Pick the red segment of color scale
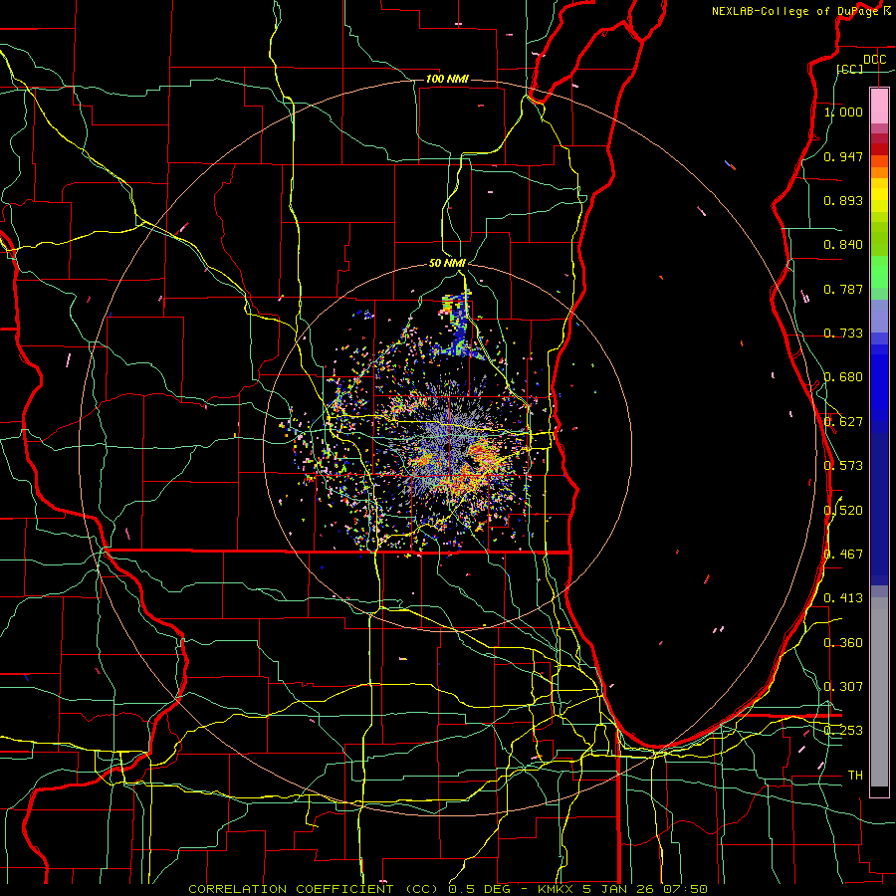 pos(879,148)
